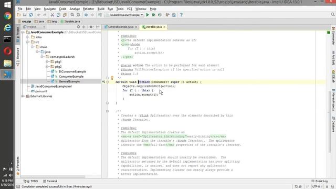Fold the forEach method body
Image resolution: width=336 pixels, height=189 pixels.
pyautogui.click(x=107, y=82)
